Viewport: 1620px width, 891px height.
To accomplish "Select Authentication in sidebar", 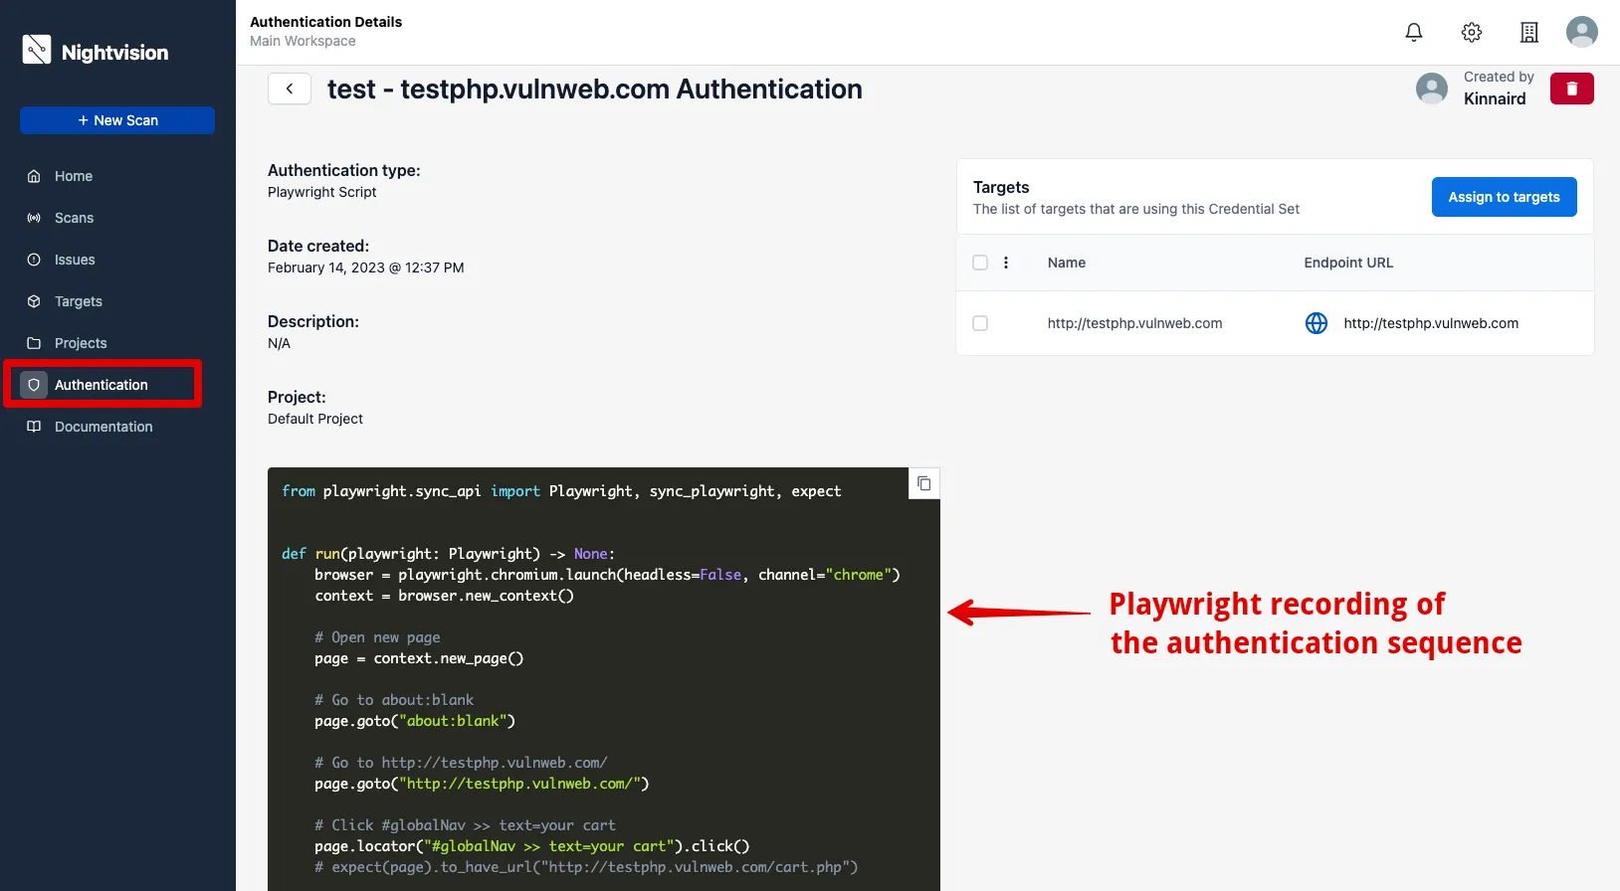I will click(x=102, y=385).
